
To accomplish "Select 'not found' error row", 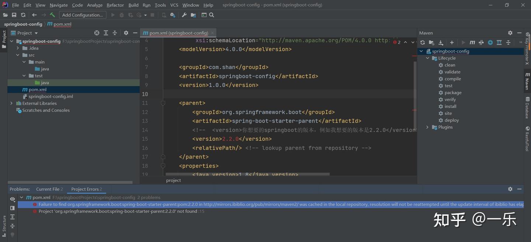I will [x=270, y=211].
